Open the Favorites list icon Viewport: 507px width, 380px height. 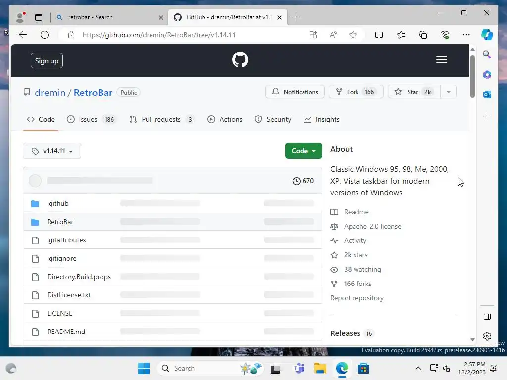401,35
